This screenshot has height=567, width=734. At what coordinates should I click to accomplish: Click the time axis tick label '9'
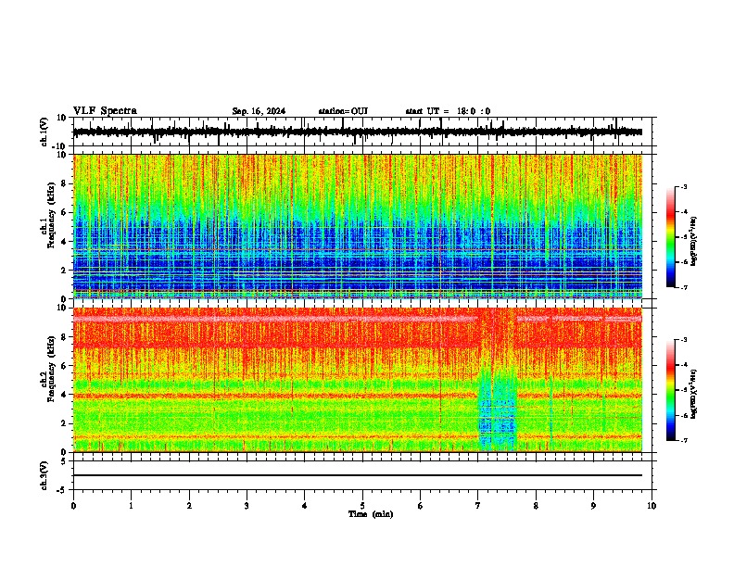tap(593, 506)
